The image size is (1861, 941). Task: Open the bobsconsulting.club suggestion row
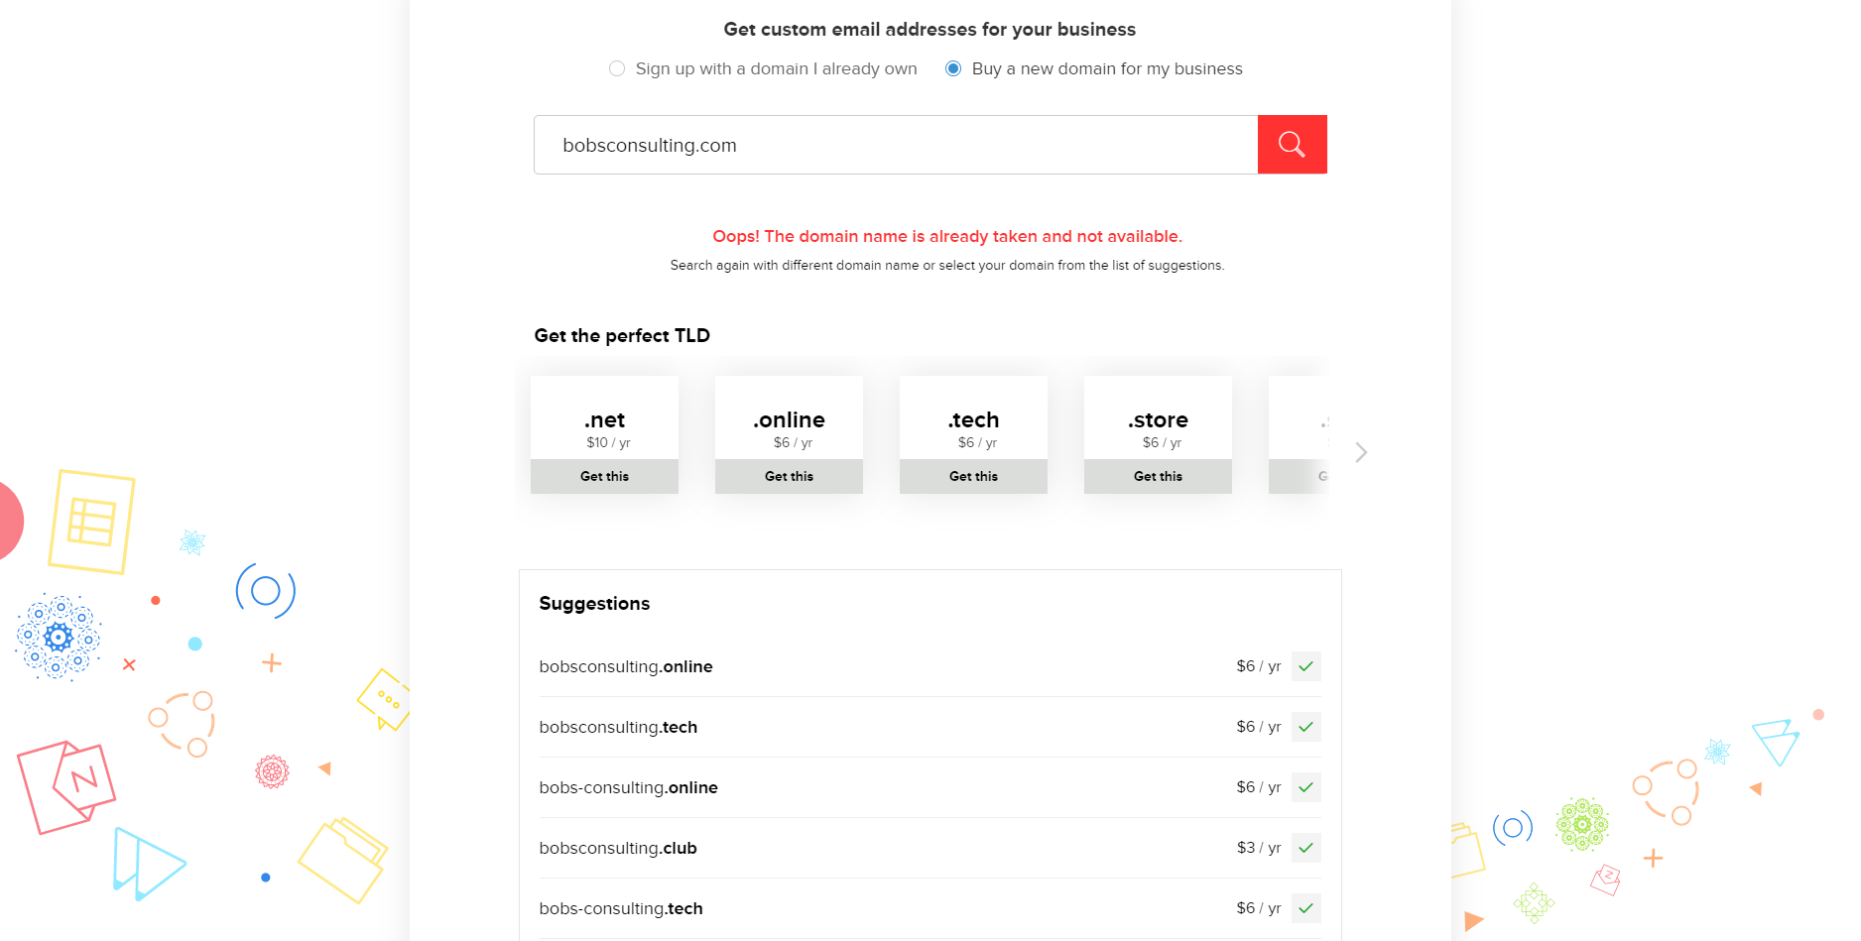click(x=930, y=848)
